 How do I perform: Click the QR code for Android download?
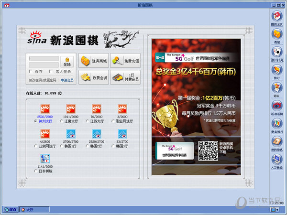click(208, 151)
